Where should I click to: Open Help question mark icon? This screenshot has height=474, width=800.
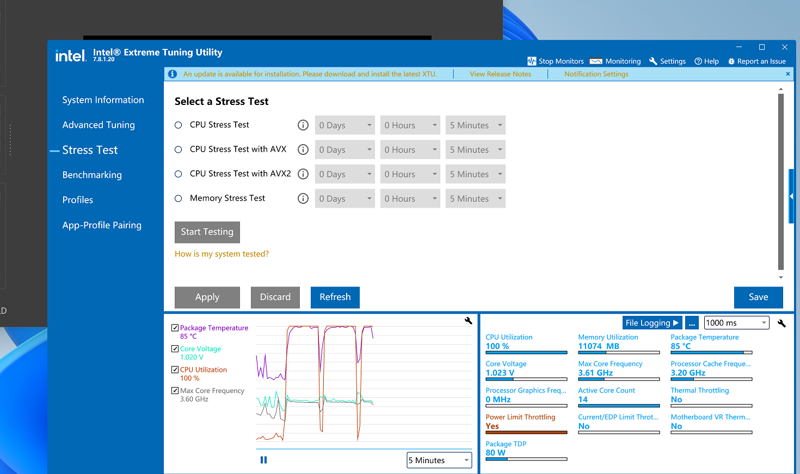[698, 61]
